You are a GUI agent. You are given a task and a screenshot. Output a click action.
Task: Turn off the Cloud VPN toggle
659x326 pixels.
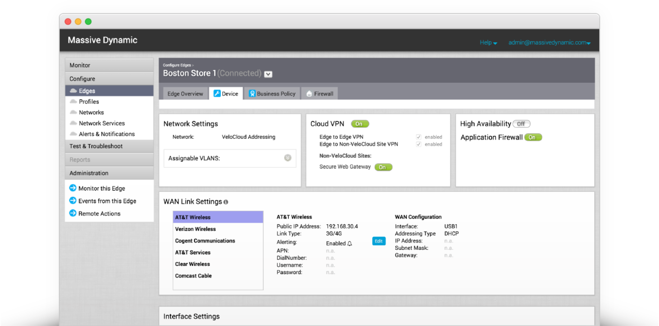(360, 124)
